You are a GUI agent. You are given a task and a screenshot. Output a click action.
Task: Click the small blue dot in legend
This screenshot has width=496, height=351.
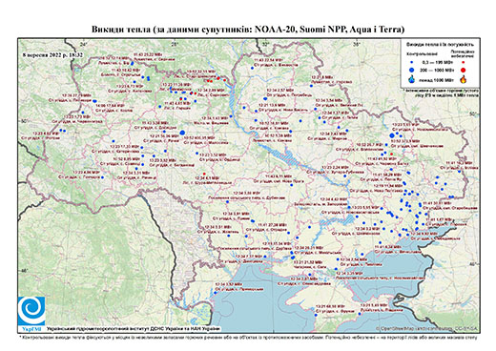[x=412, y=63]
